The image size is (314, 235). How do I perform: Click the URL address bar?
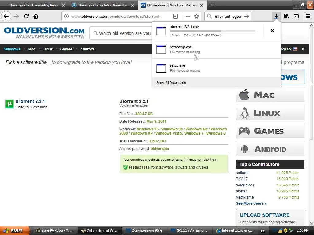click(x=116, y=16)
